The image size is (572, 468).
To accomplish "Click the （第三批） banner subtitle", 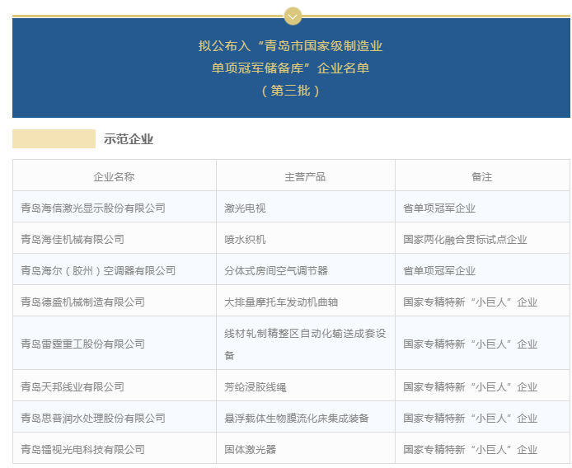I will pos(291,91).
